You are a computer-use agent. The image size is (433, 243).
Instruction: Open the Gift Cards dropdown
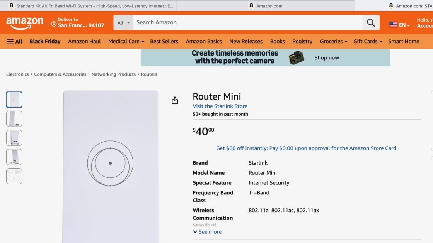(x=367, y=42)
